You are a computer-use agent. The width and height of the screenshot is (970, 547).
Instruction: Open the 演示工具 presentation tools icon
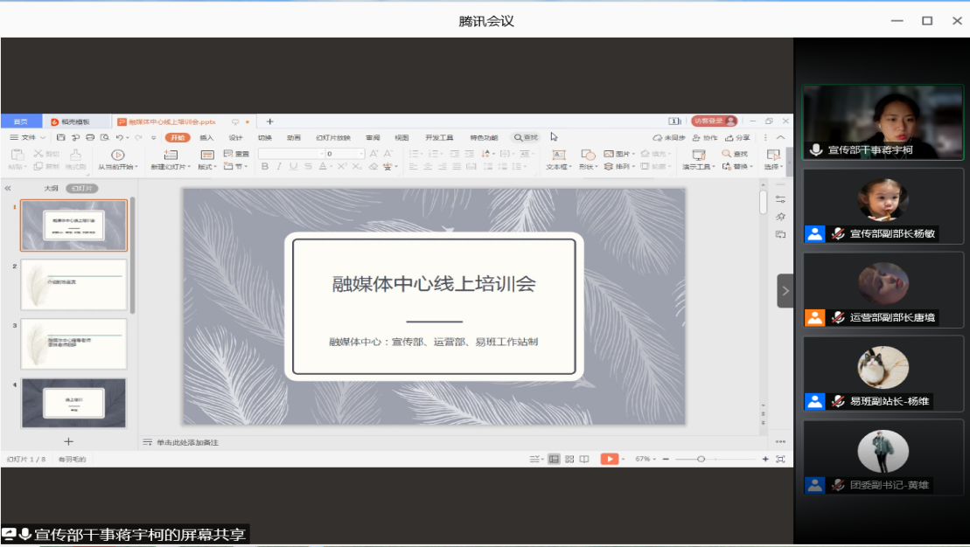(699, 155)
